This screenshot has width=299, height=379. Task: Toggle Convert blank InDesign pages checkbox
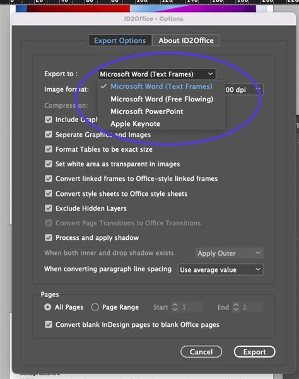point(49,324)
